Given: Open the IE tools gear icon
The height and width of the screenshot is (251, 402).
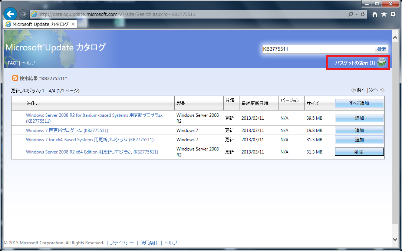Looking at the screenshot, I should [x=393, y=14].
